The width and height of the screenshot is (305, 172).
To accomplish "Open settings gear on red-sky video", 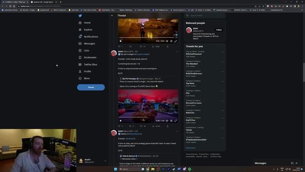I will 171,121.
